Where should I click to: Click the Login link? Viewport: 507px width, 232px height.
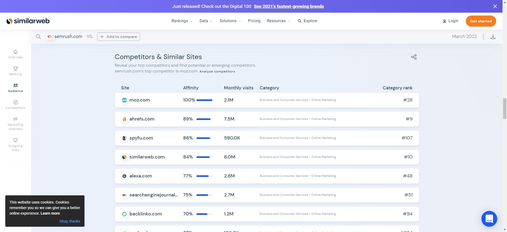pyautogui.click(x=453, y=21)
